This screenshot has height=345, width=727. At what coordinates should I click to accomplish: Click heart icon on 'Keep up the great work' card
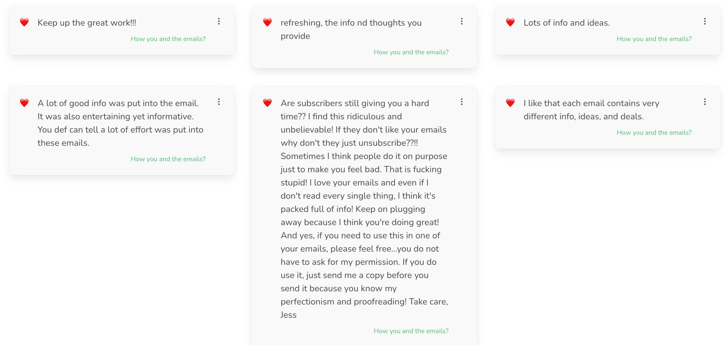tap(24, 22)
